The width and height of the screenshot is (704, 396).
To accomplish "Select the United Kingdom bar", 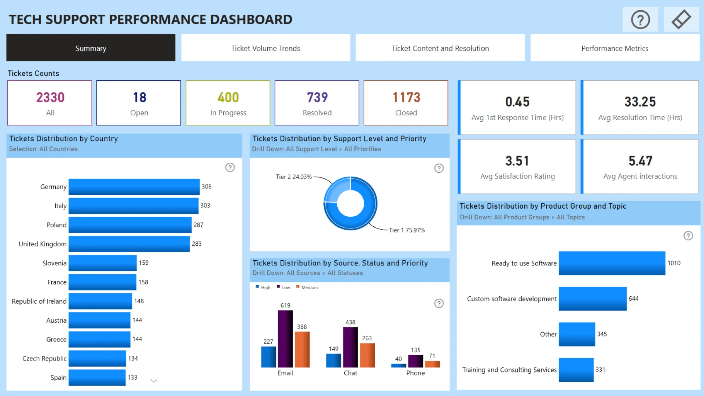I will click(x=129, y=244).
